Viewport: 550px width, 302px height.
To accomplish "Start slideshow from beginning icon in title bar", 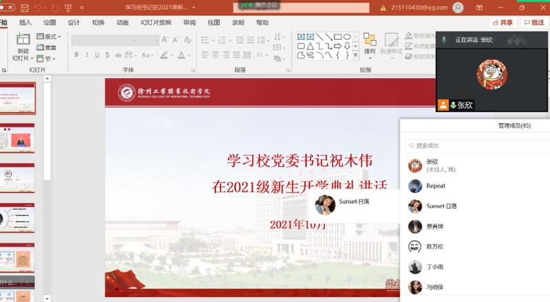I will pyautogui.click(x=68, y=8).
